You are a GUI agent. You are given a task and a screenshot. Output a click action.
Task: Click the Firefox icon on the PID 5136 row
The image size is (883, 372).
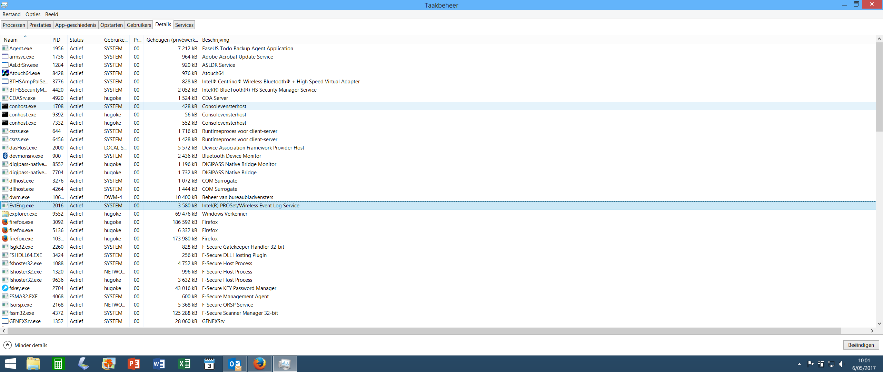point(5,230)
